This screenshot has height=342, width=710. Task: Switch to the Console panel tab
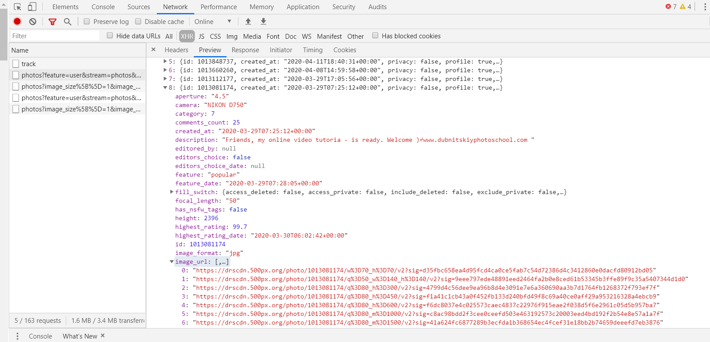(x=103, y=7)
